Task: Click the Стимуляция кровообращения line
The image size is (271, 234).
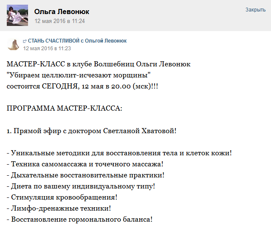Action: 62,197
